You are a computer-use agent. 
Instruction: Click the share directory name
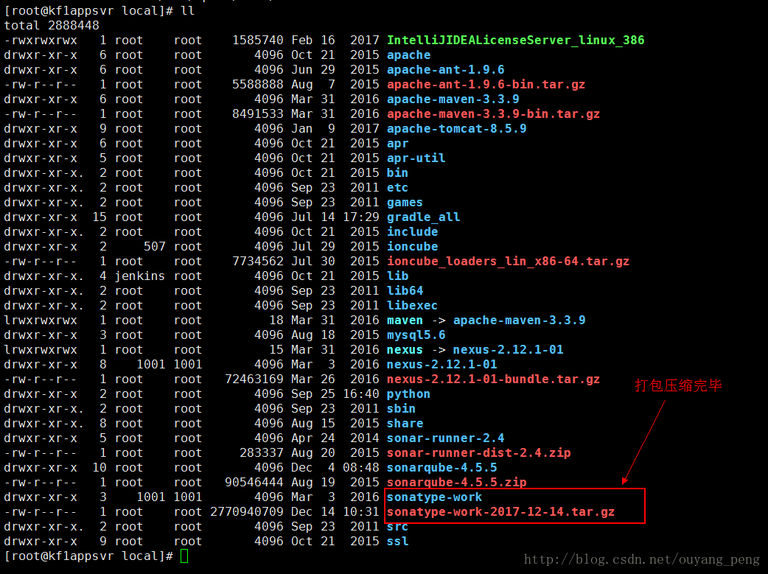(405, 423)
